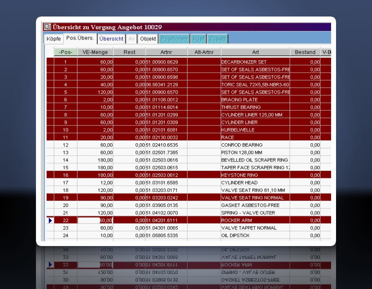
Task: Select TAPER FACE SCRAPER RING cell
Action: tap(255, 168)
